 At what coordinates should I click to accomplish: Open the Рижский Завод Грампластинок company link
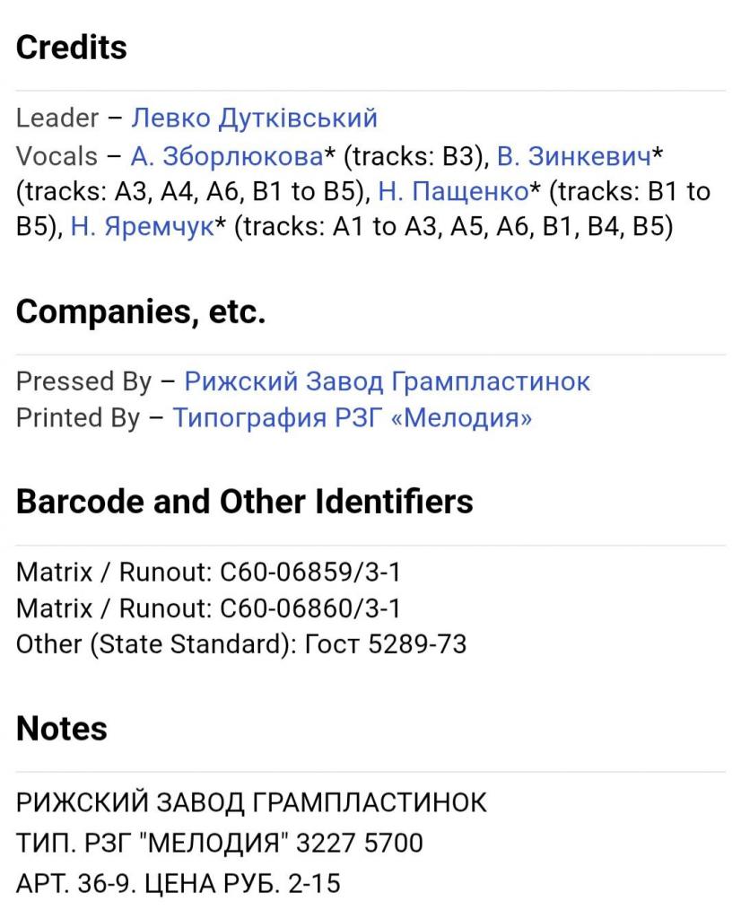(387, 381)
